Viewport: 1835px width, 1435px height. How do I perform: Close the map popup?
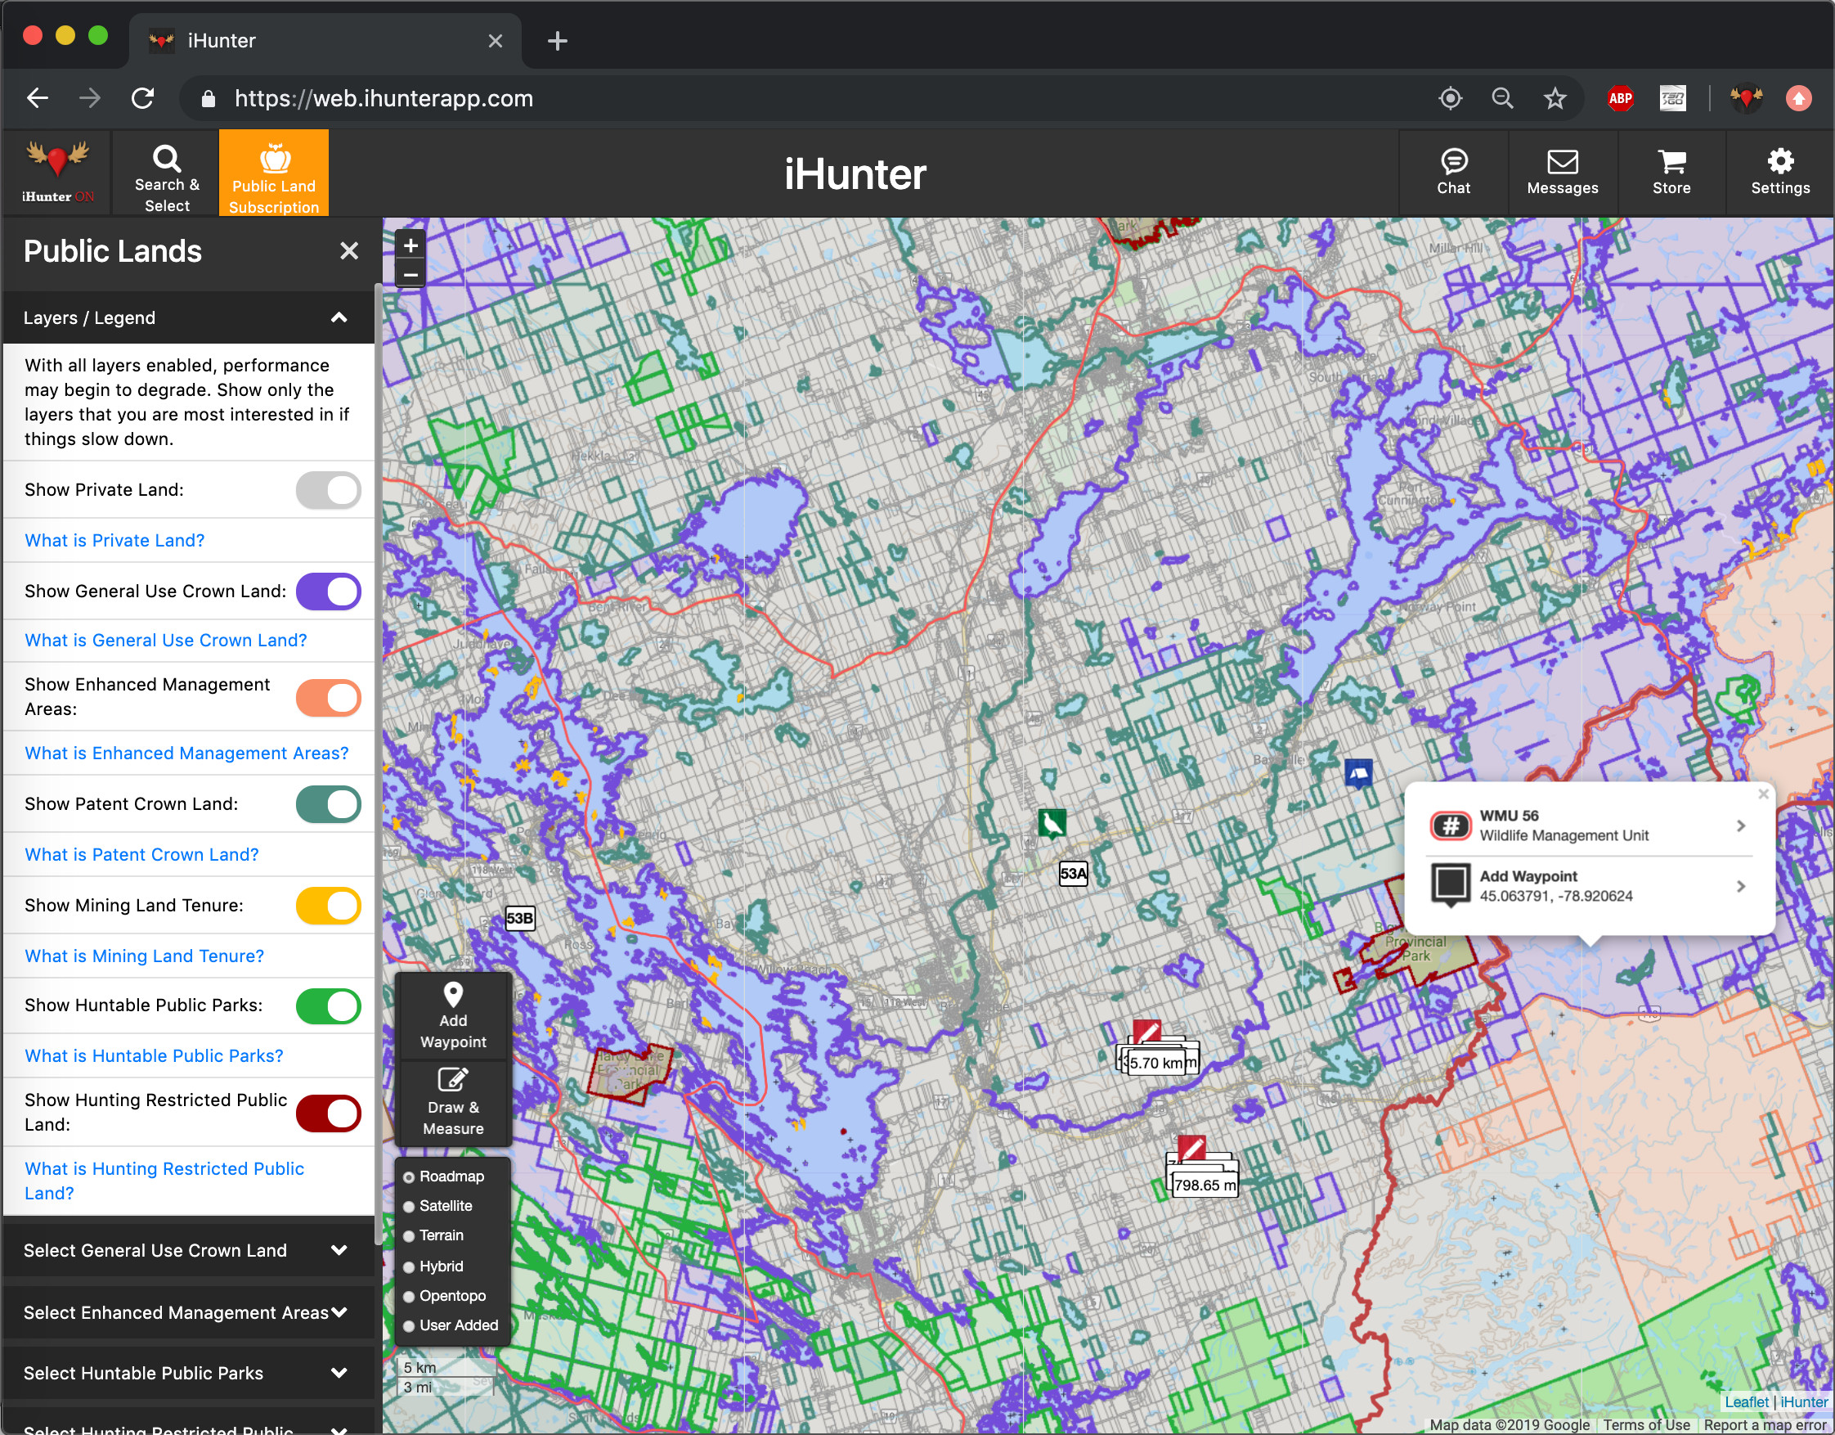coord(1763,794)
